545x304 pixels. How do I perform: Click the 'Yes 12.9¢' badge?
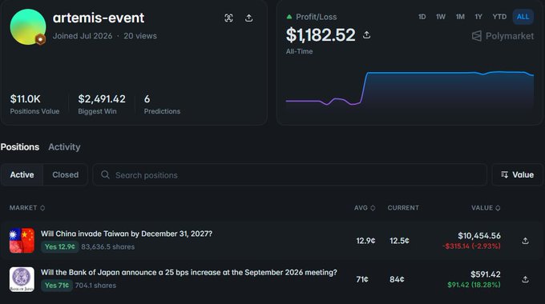point(60,246)
